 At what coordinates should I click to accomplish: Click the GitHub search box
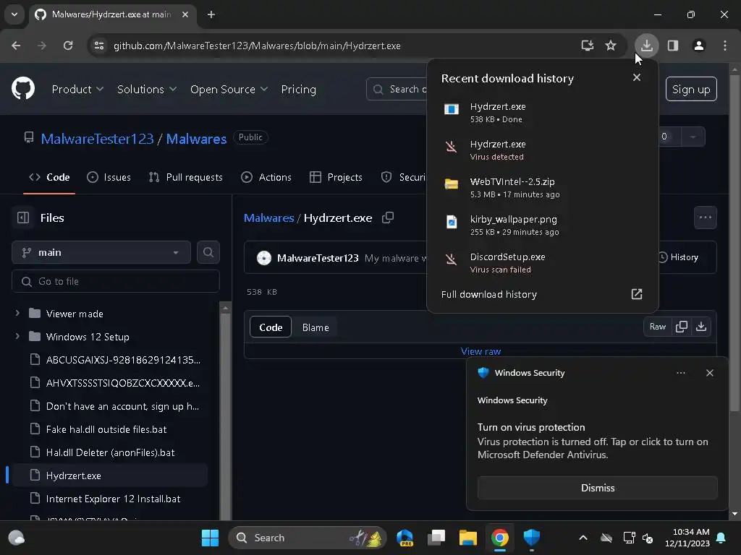[397, 89]
